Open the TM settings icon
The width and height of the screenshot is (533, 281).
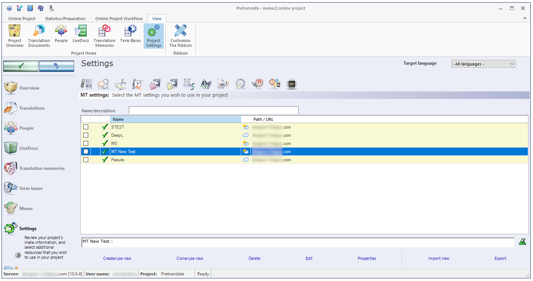[86, 84]
